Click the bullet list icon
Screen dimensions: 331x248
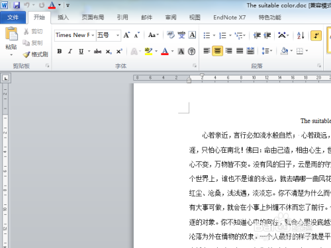pos(207,35)
